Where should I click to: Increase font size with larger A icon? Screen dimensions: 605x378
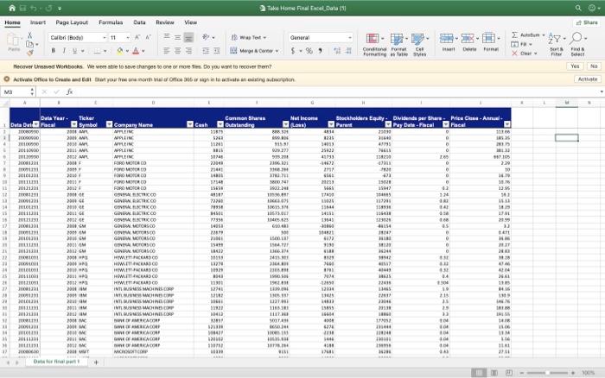137,37
